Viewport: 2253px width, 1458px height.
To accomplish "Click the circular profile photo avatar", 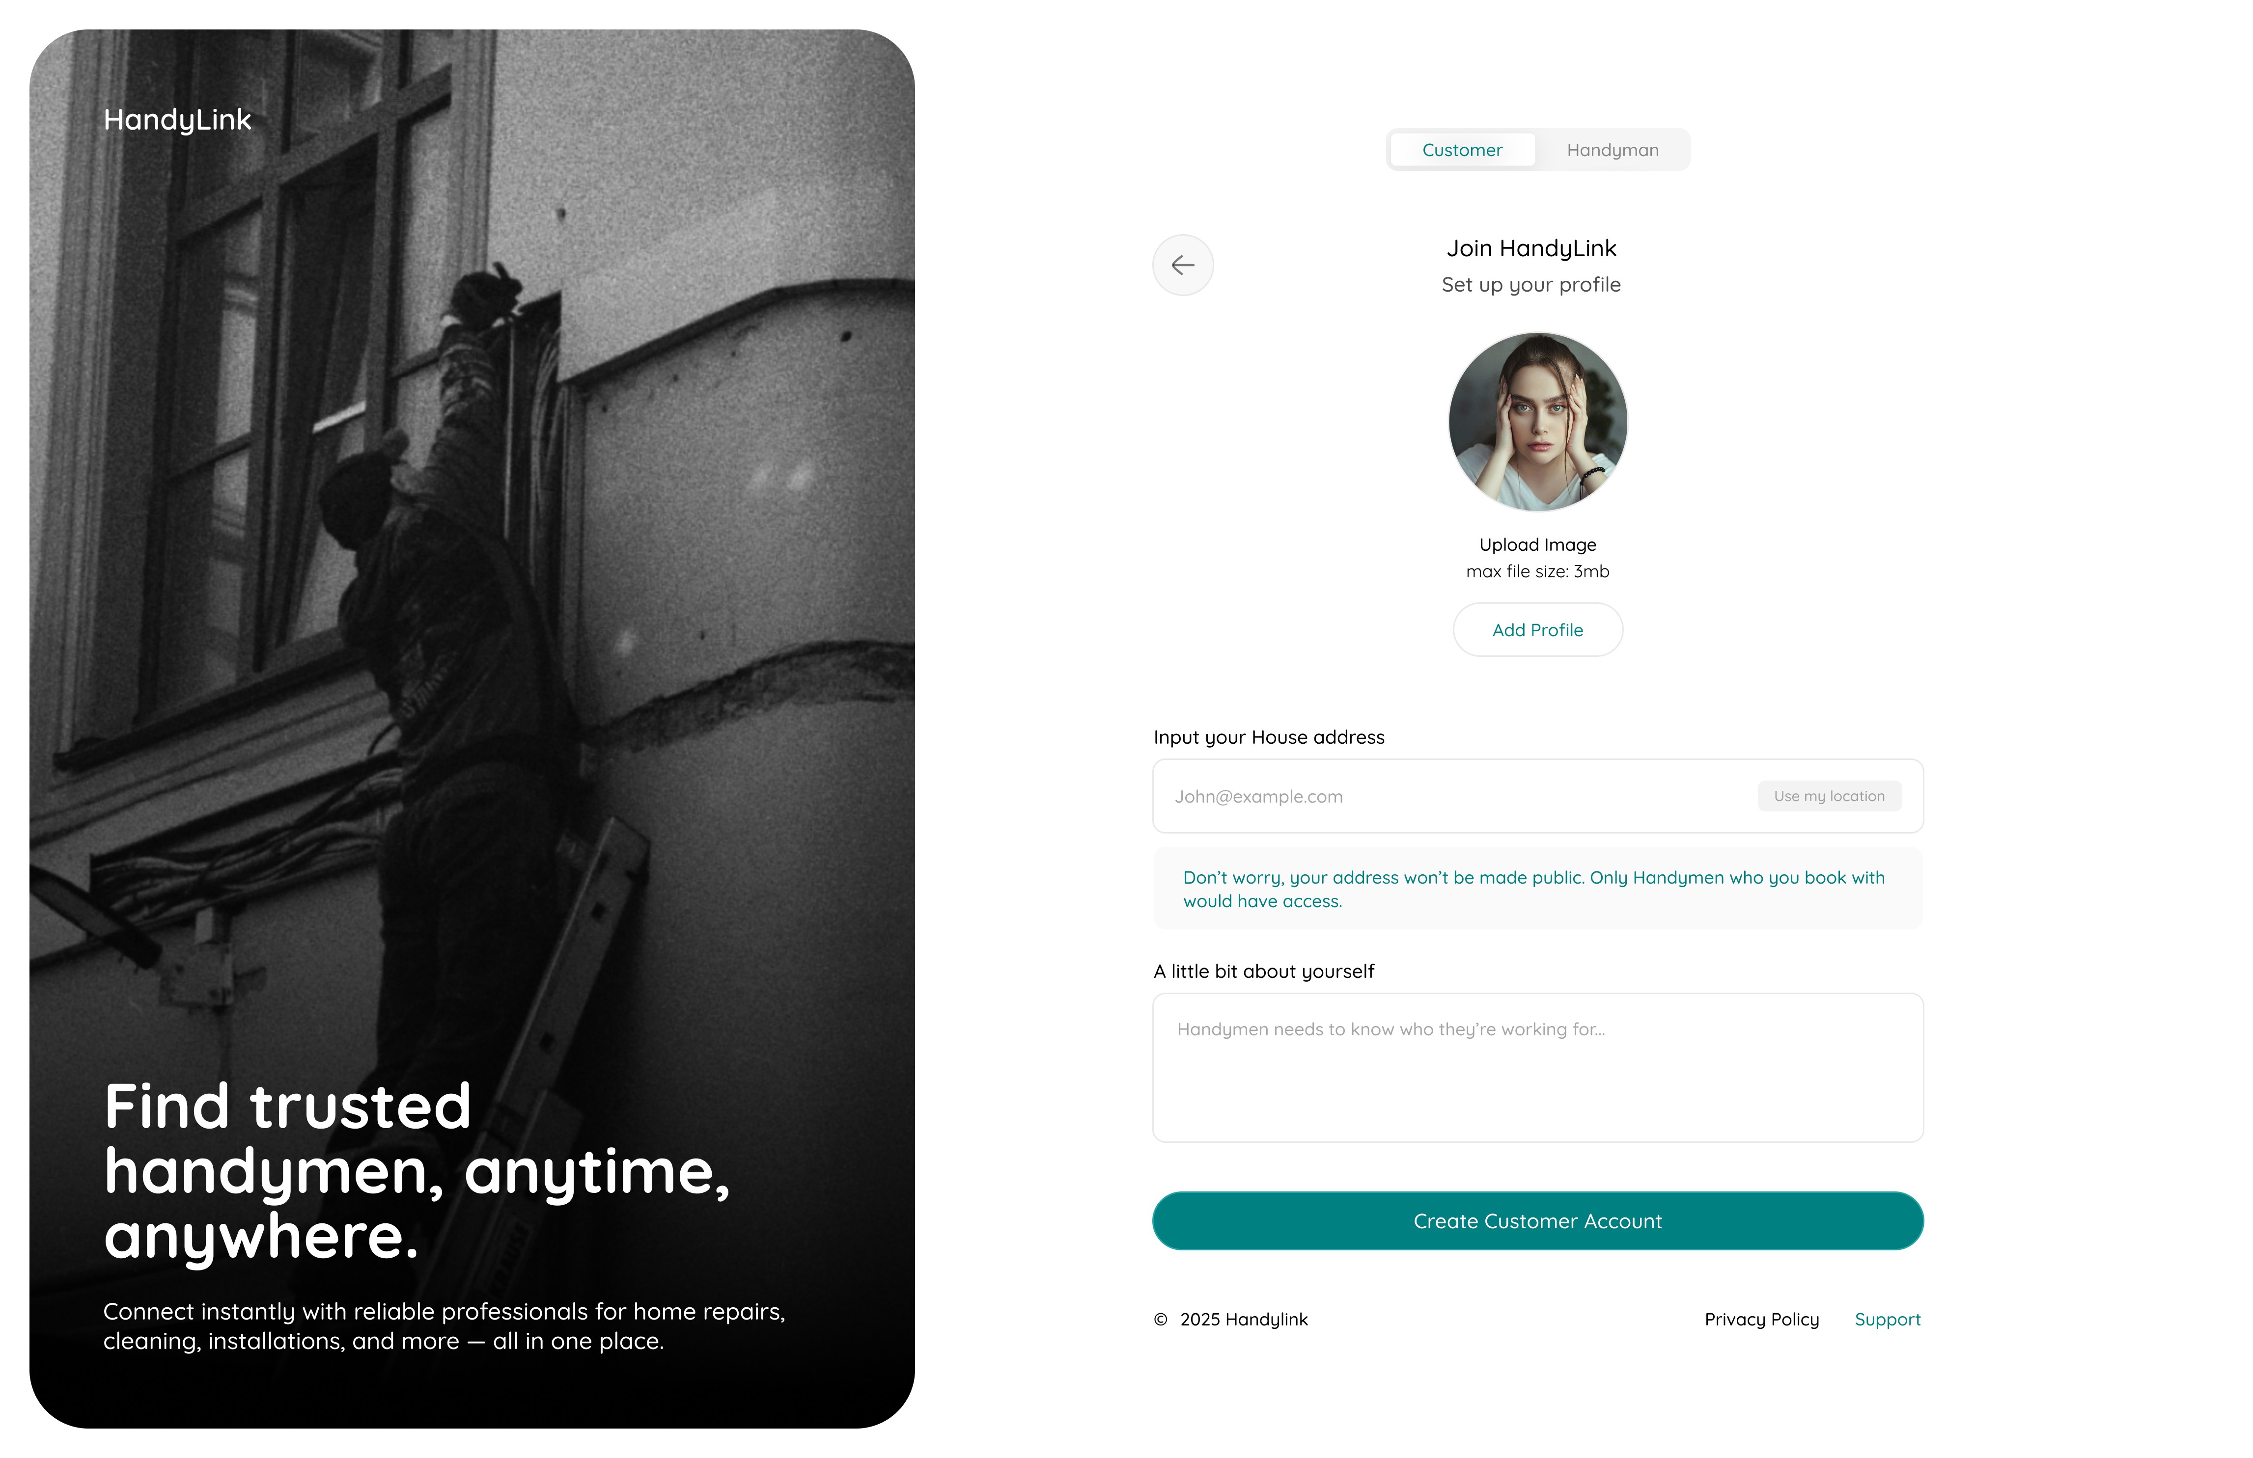I will pos(1537,421).
